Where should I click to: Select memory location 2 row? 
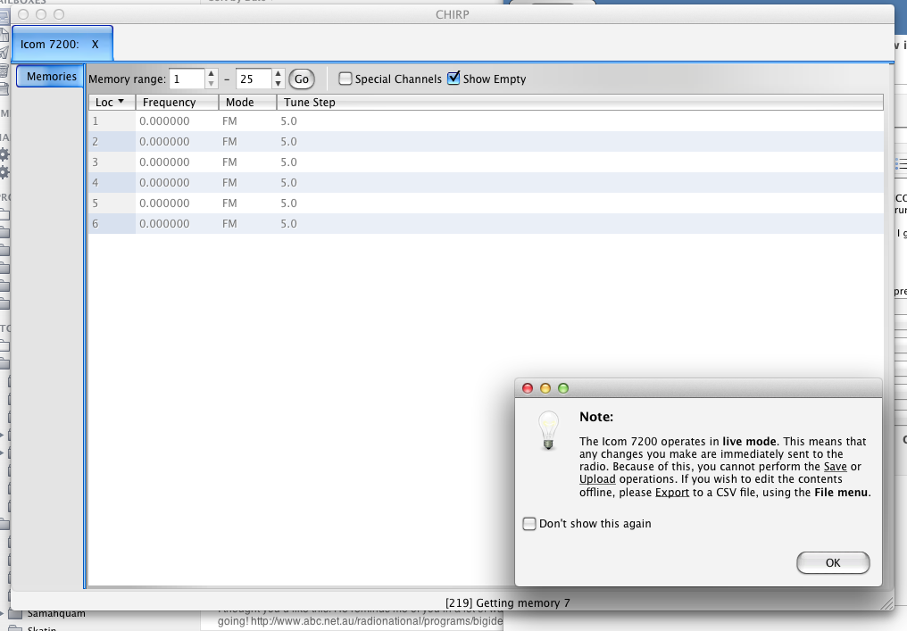pos(486,142)
